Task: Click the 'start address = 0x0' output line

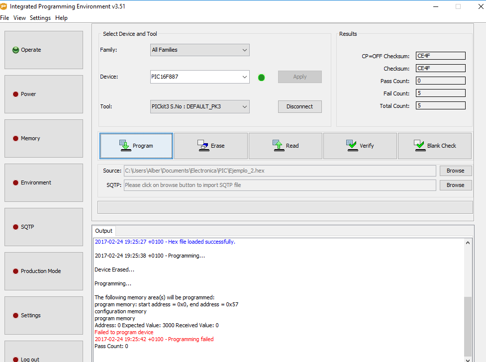Action: (x=167, y=305)
